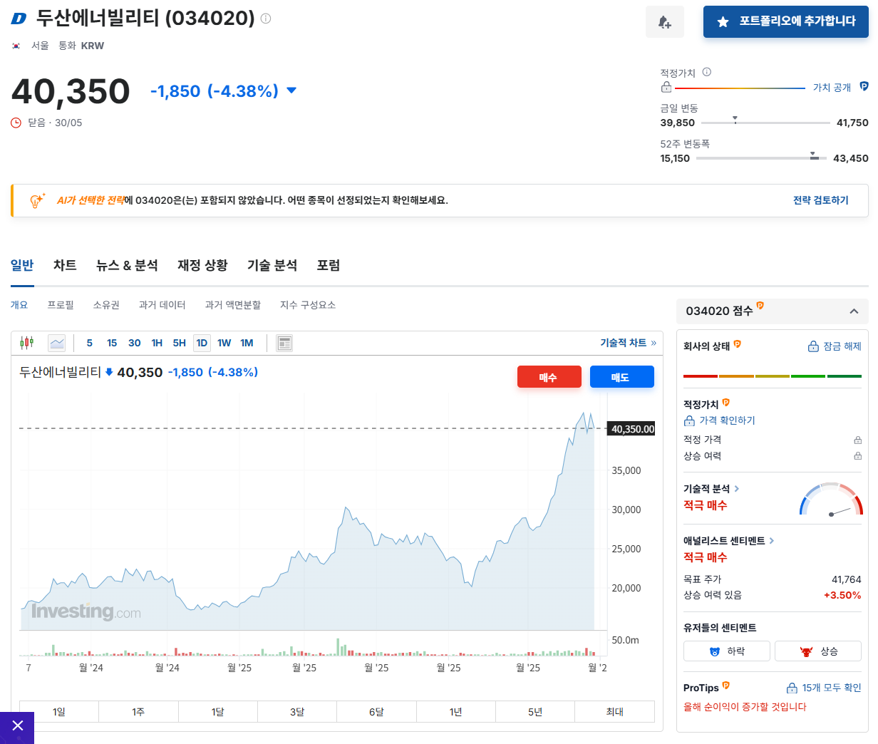Viewport: 878px width, 744px height.
Task: Switch chart to candlestick view
Action: coord(27,343)
